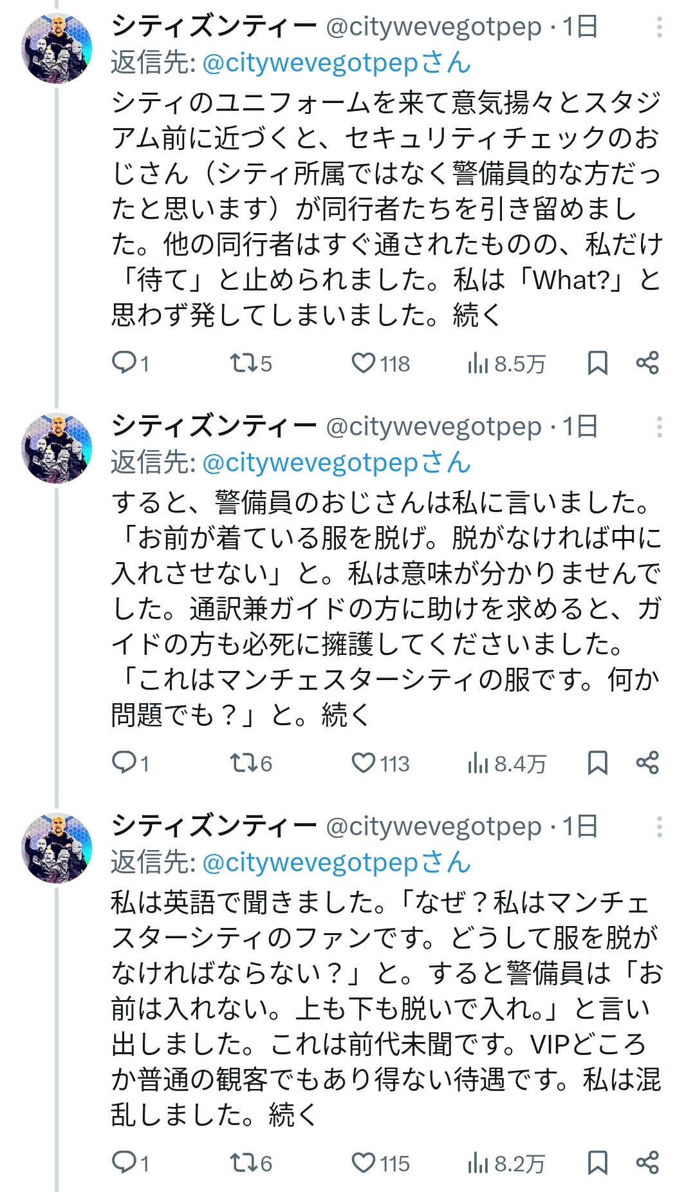Reply to the second tweet about the guide
695x1192 pixels.
click(122, 763)
